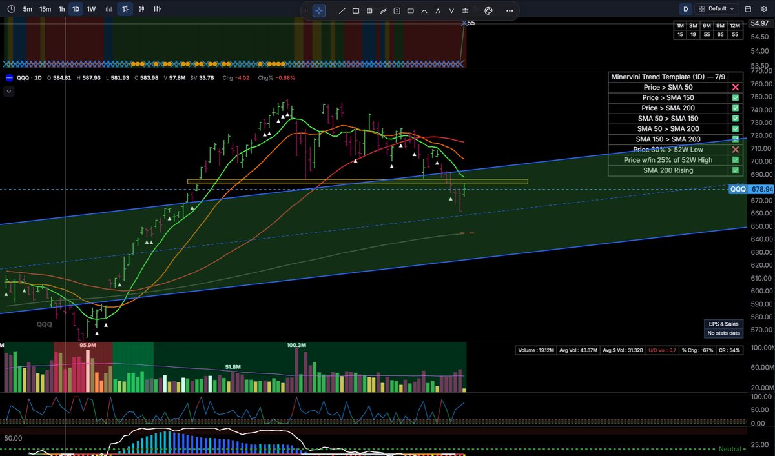Viewport: 775px width, 456px height.
Task: Click the Price > SMA 150 check mark
Action: coord(735,97)
